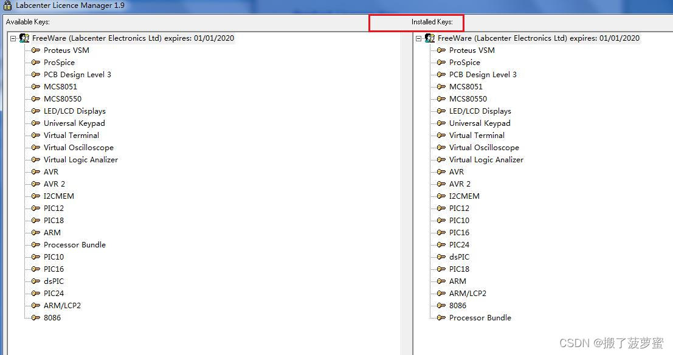The width and height of the screenshot is (673, 355).
Task: Click key icon beside Proteus VSM in Available Keys
Action: (x=36, y=50)
